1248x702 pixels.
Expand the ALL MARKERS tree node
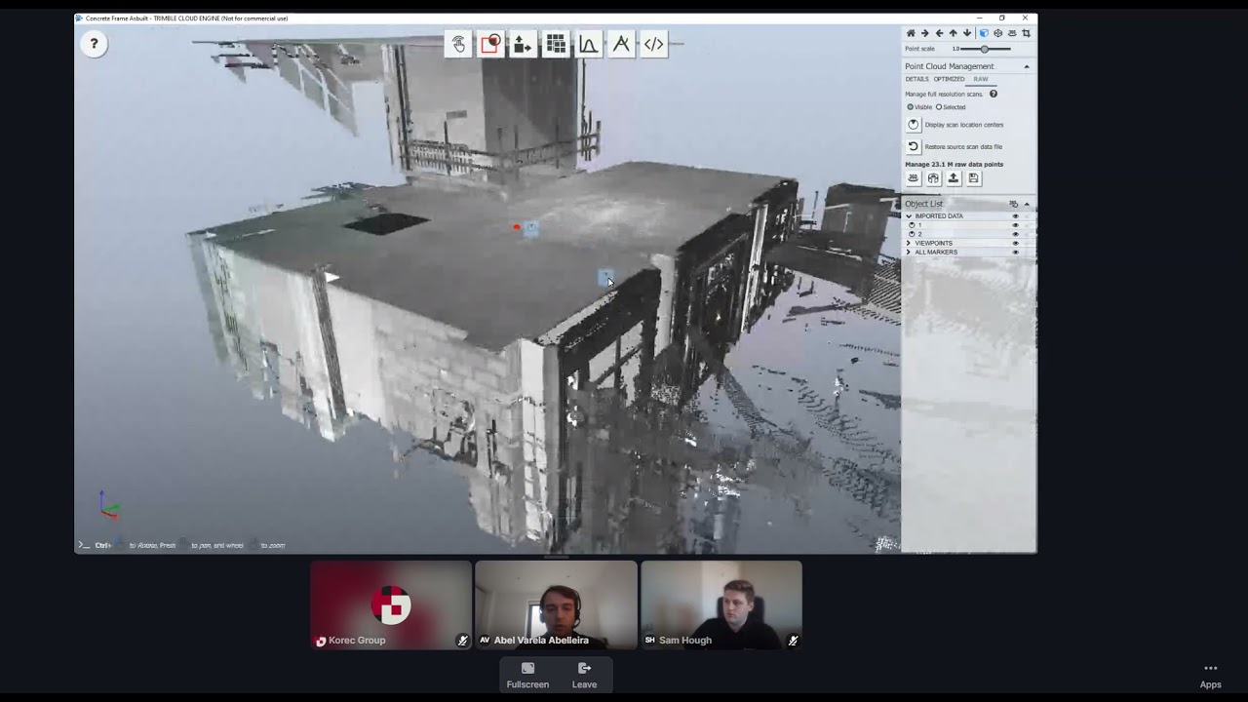(909, 253)
